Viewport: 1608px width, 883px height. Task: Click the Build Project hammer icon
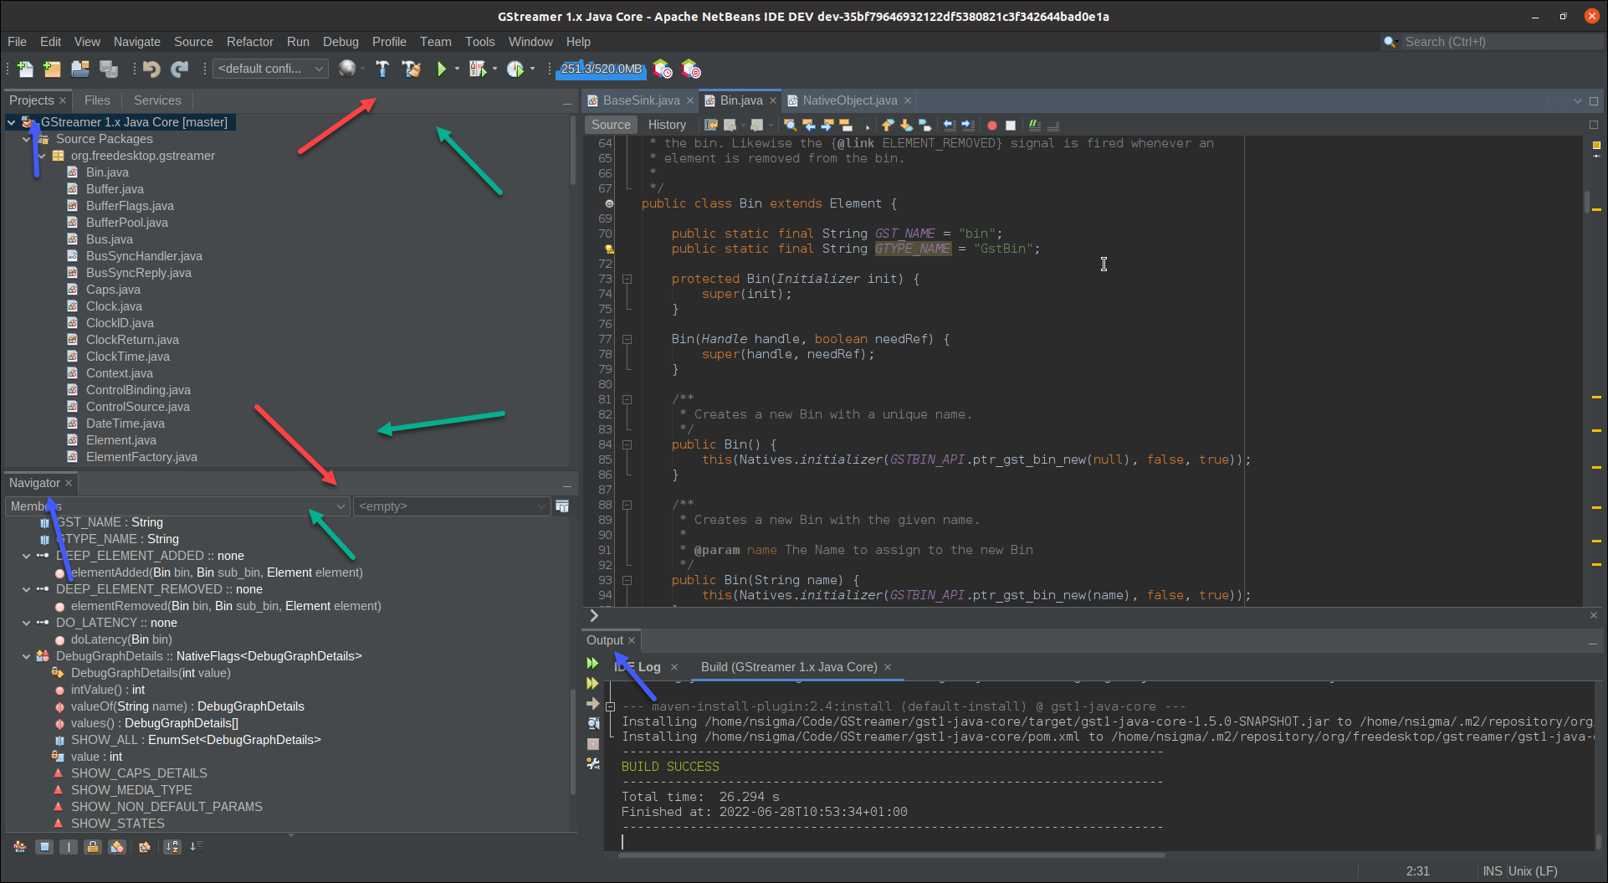pyautogui.click(x=382, y=69)
